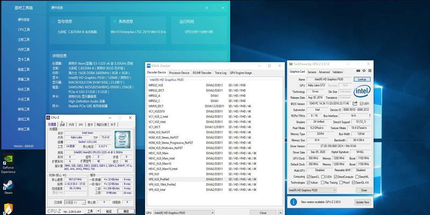The width and height of the screenshot is (430, 215).
Task: Select Graphics Card tab in GPU-Z
Action: [x=297, y=72]
